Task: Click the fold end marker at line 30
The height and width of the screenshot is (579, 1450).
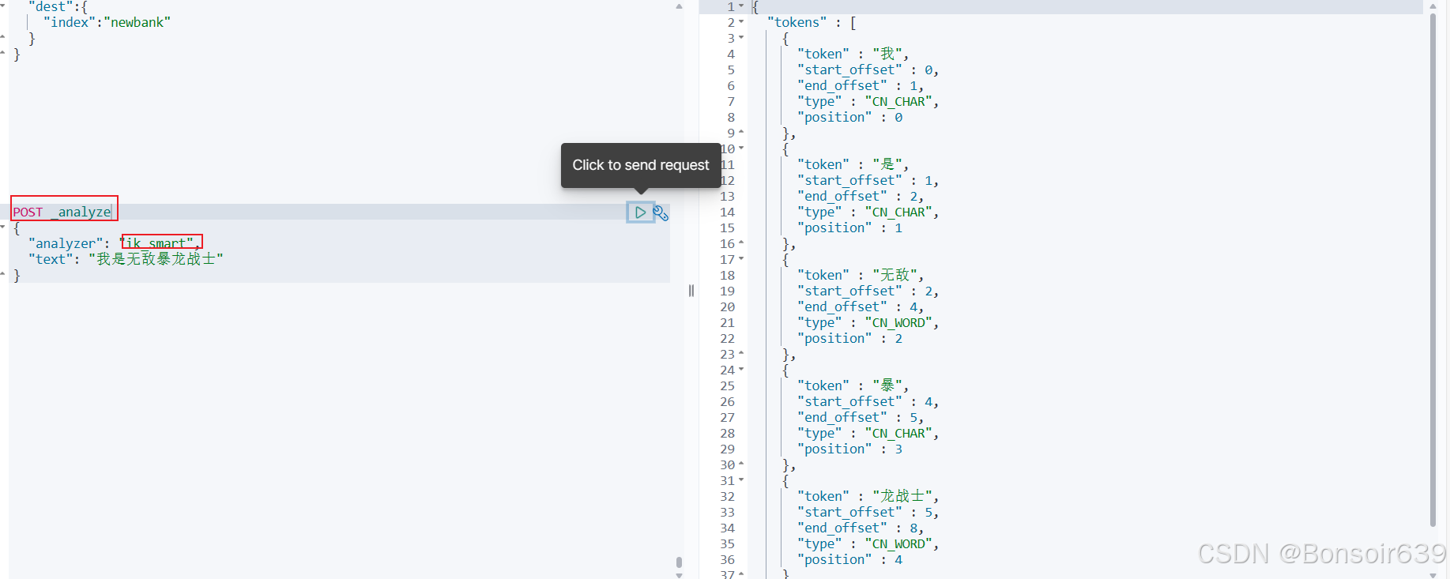Action: [x=741, y=464]
